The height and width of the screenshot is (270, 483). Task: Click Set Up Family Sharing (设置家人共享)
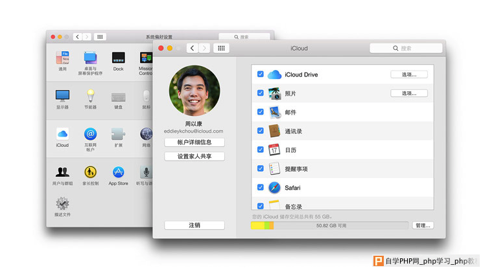[194, 156]
